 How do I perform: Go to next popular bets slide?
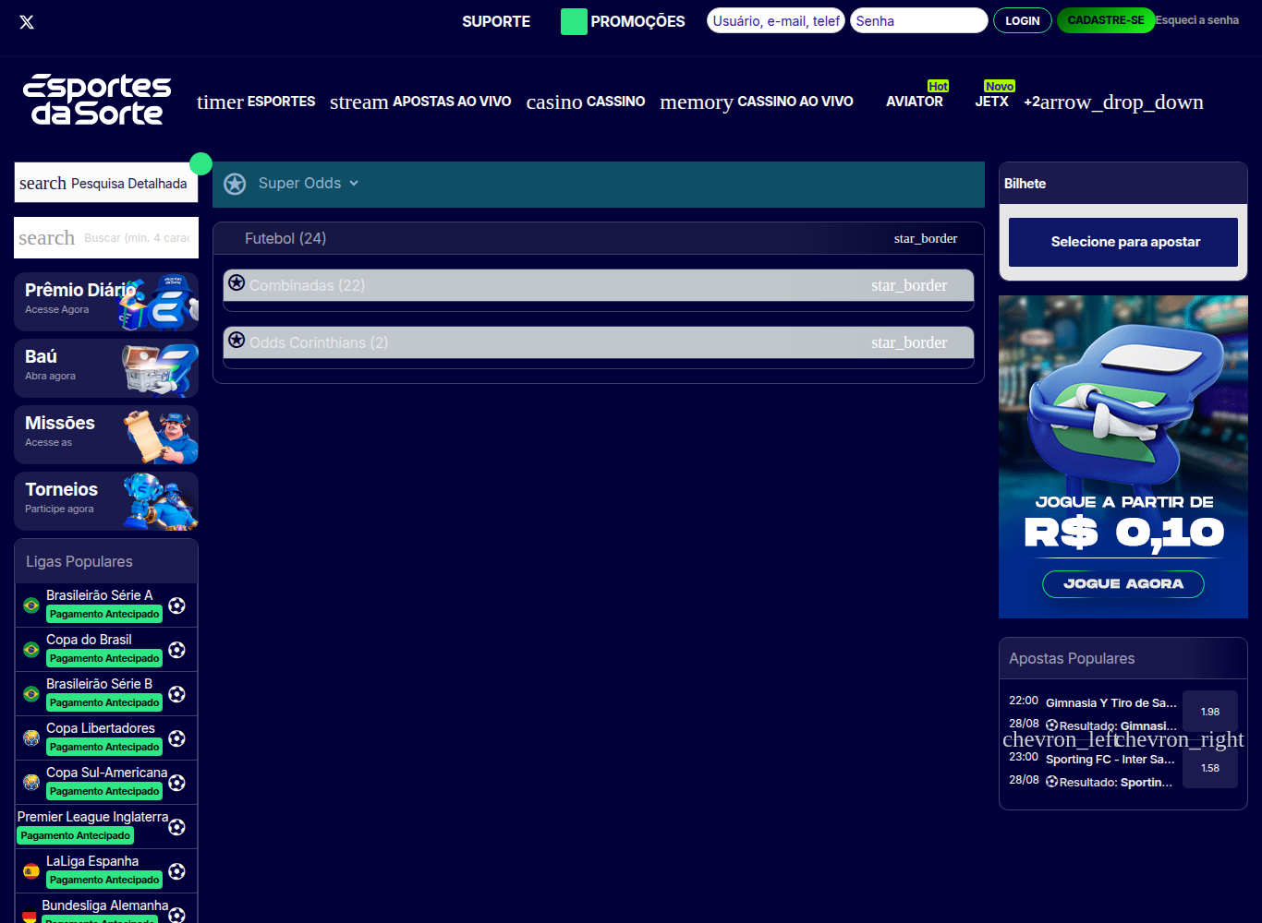1180,739
